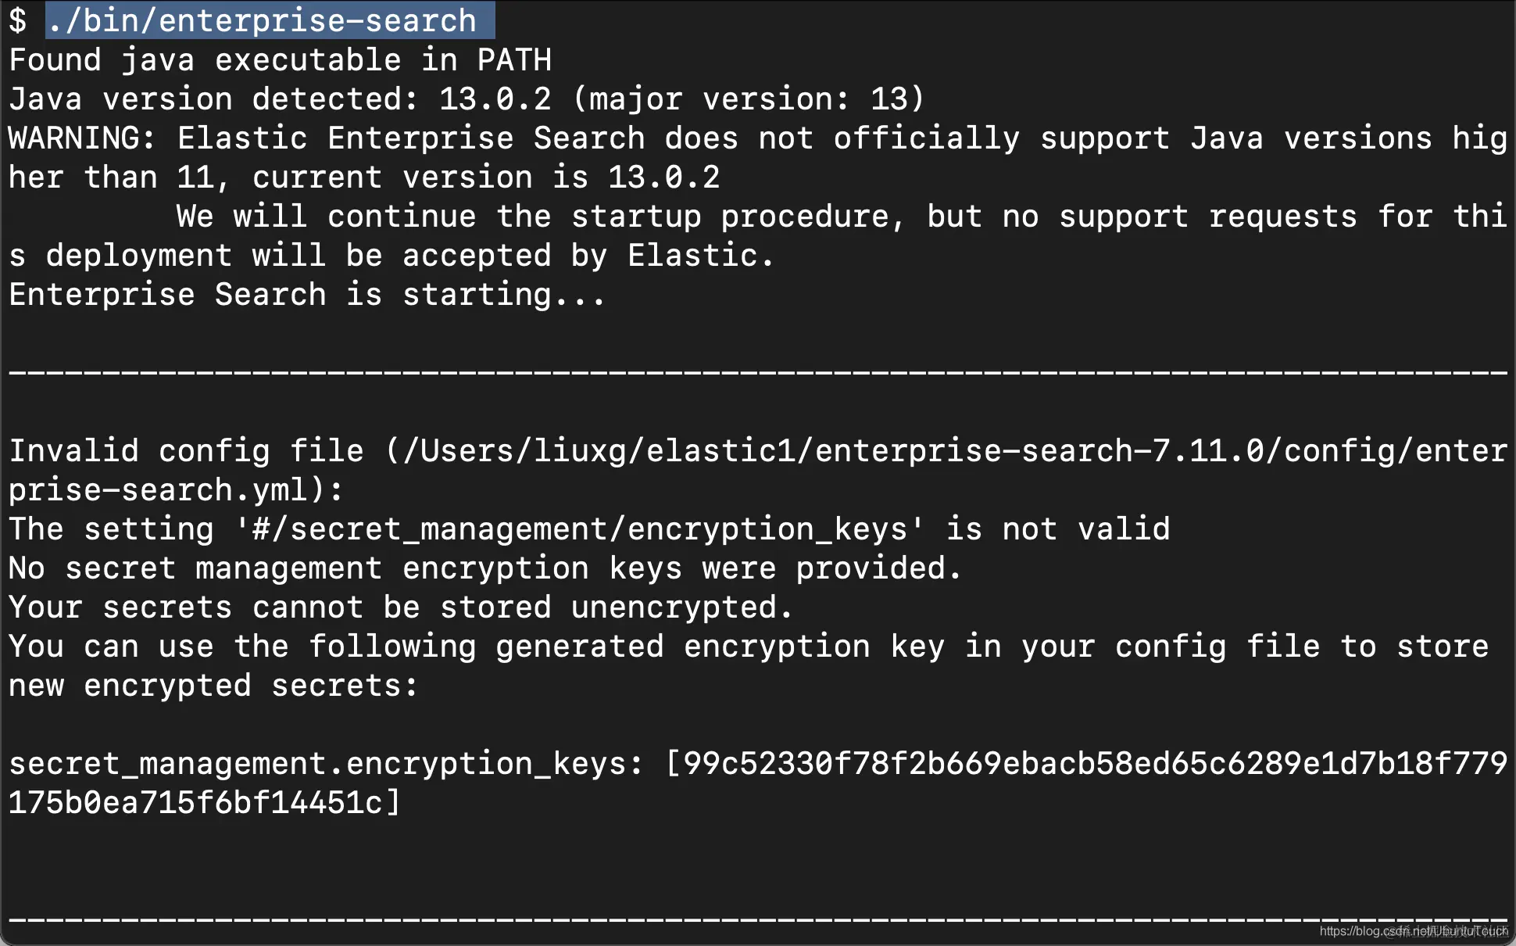Click 'No secret management encryption keys' line
The image size is (1516, 946).
click(x=485, y=568)
